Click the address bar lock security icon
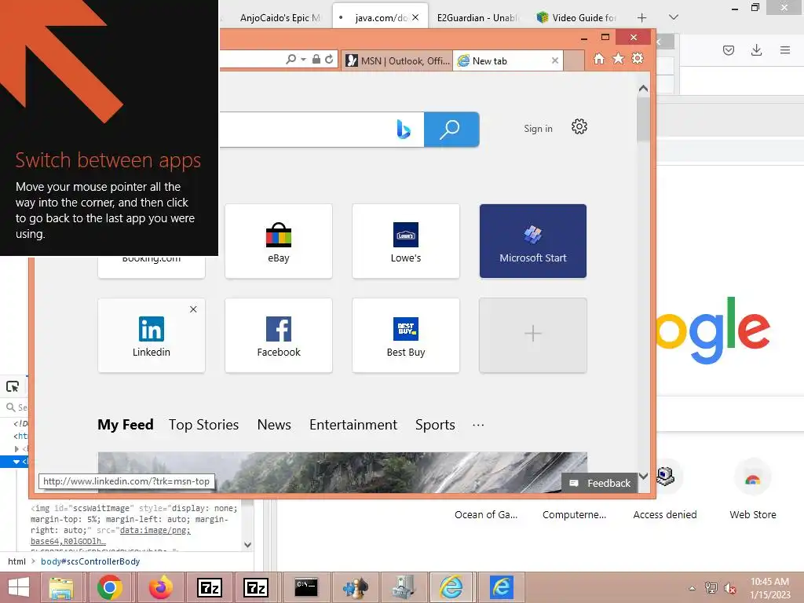Screen dimensions: 804x603 pos(316,60)
